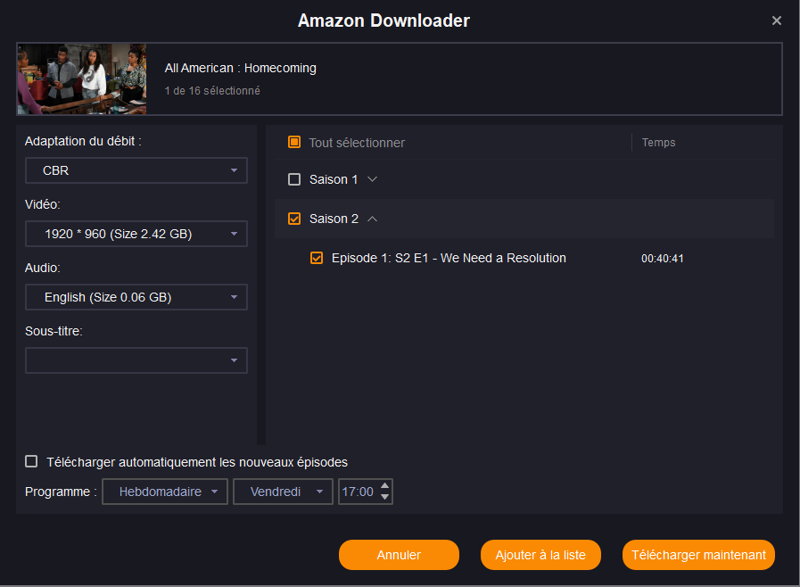Click the 00:40:41 duration
Screen dimensions: 800x587
click(663, 259)
